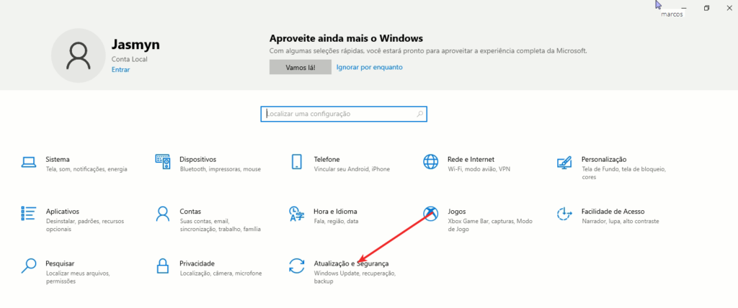Viewport: 738px width, 308px height.
Task: Select the Privacidade category title
Action: pyautogui.click(x=197, y=263)
